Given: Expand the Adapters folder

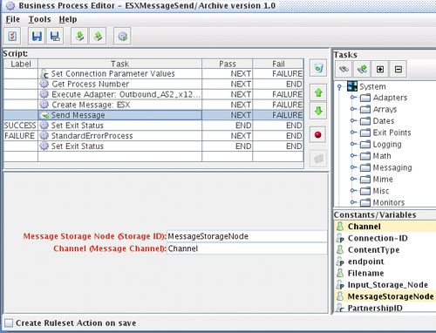Looking at the screenshot, I should 353,98.
